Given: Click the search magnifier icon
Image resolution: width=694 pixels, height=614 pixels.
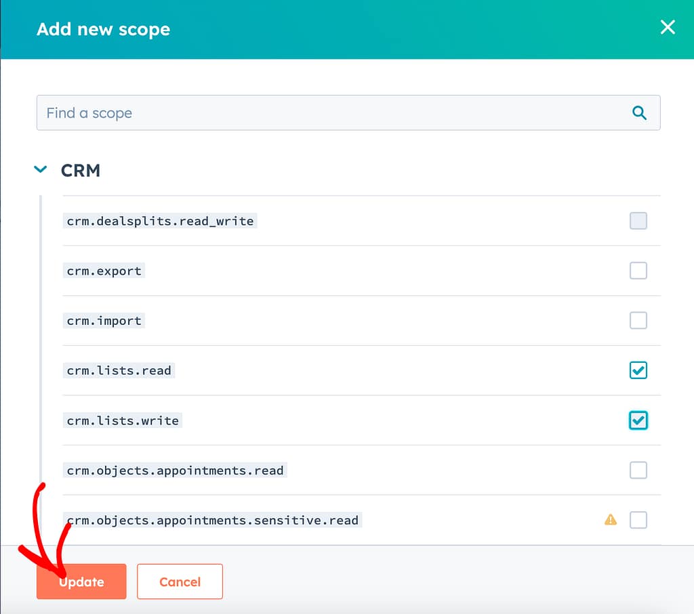Looking at the screenshot, I should 639,113.
